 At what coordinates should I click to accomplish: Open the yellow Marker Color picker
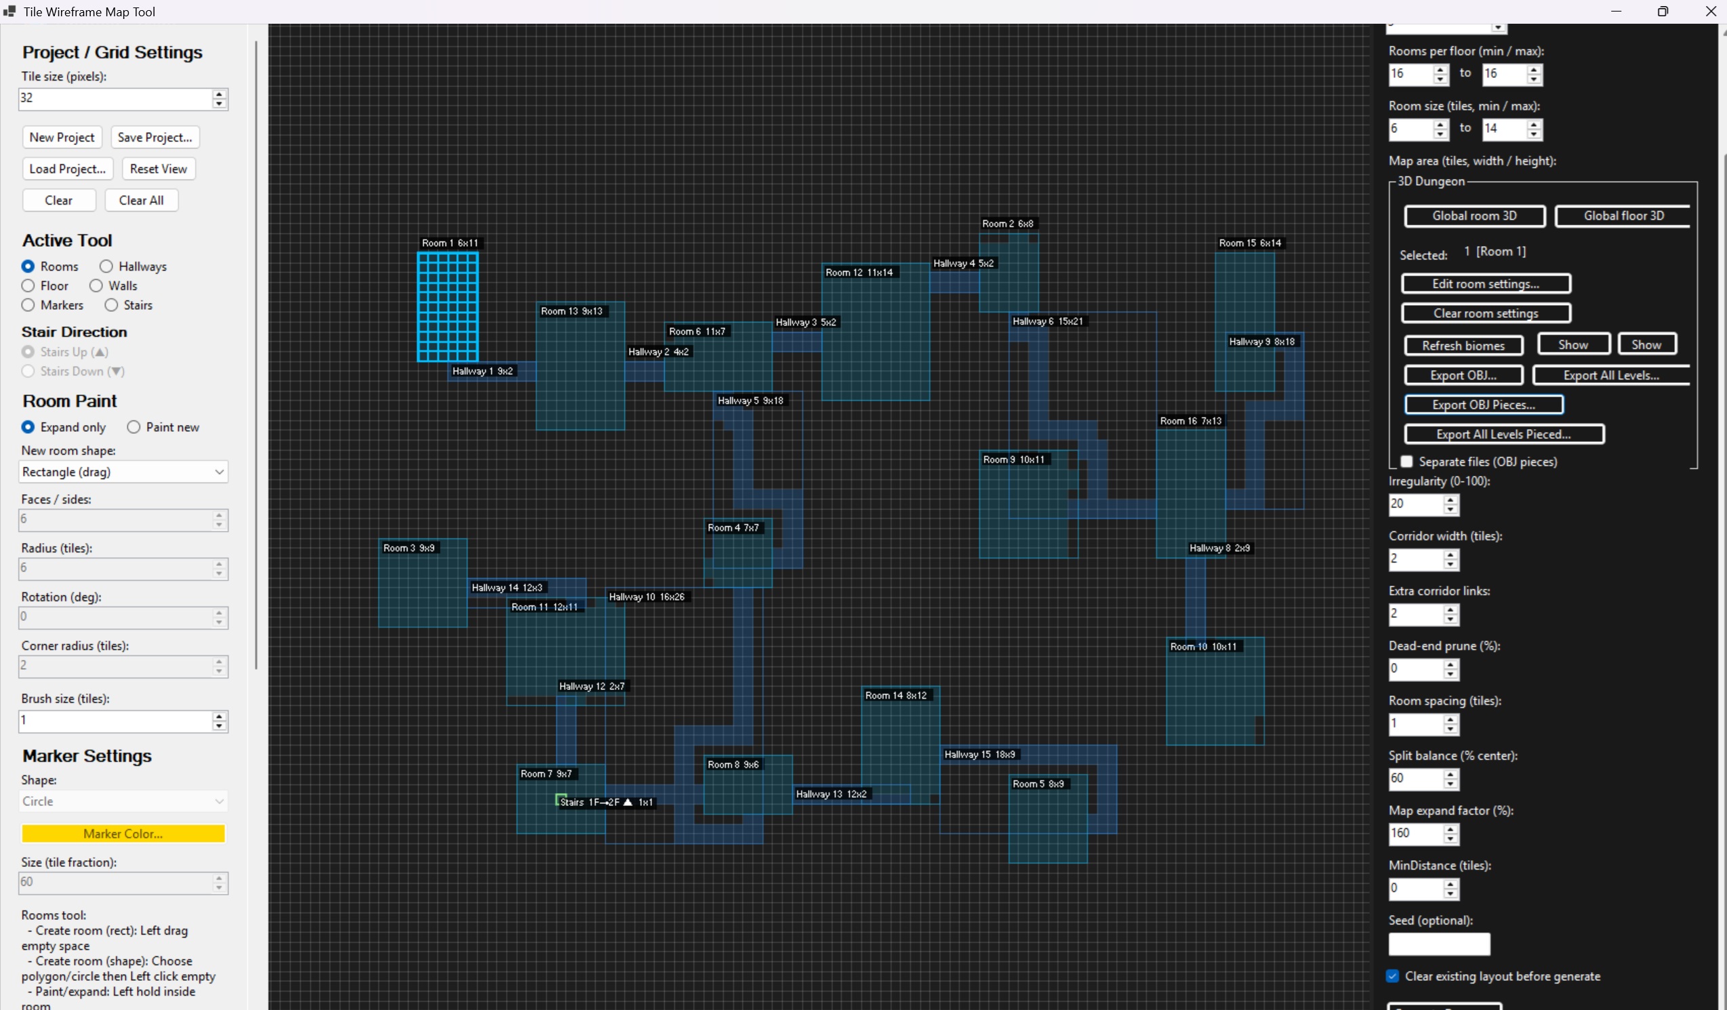123,833
